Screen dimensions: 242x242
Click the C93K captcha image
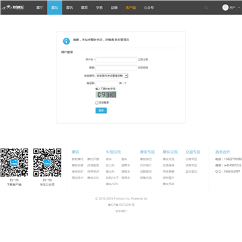coord(106,95)
